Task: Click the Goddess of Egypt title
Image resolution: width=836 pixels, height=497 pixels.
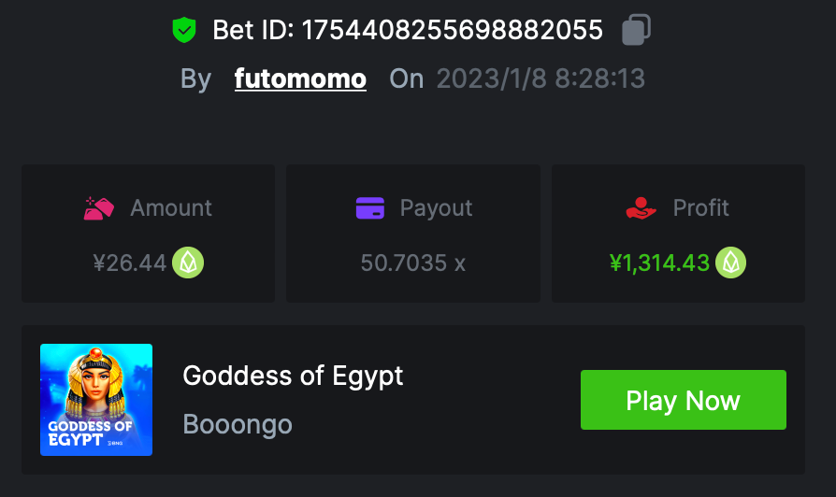Action: [x=293, y=376]
